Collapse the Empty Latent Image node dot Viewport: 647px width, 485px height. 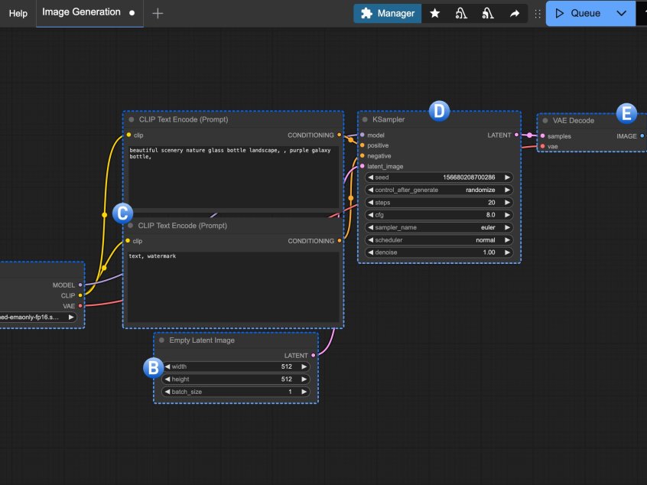(162, 340)
